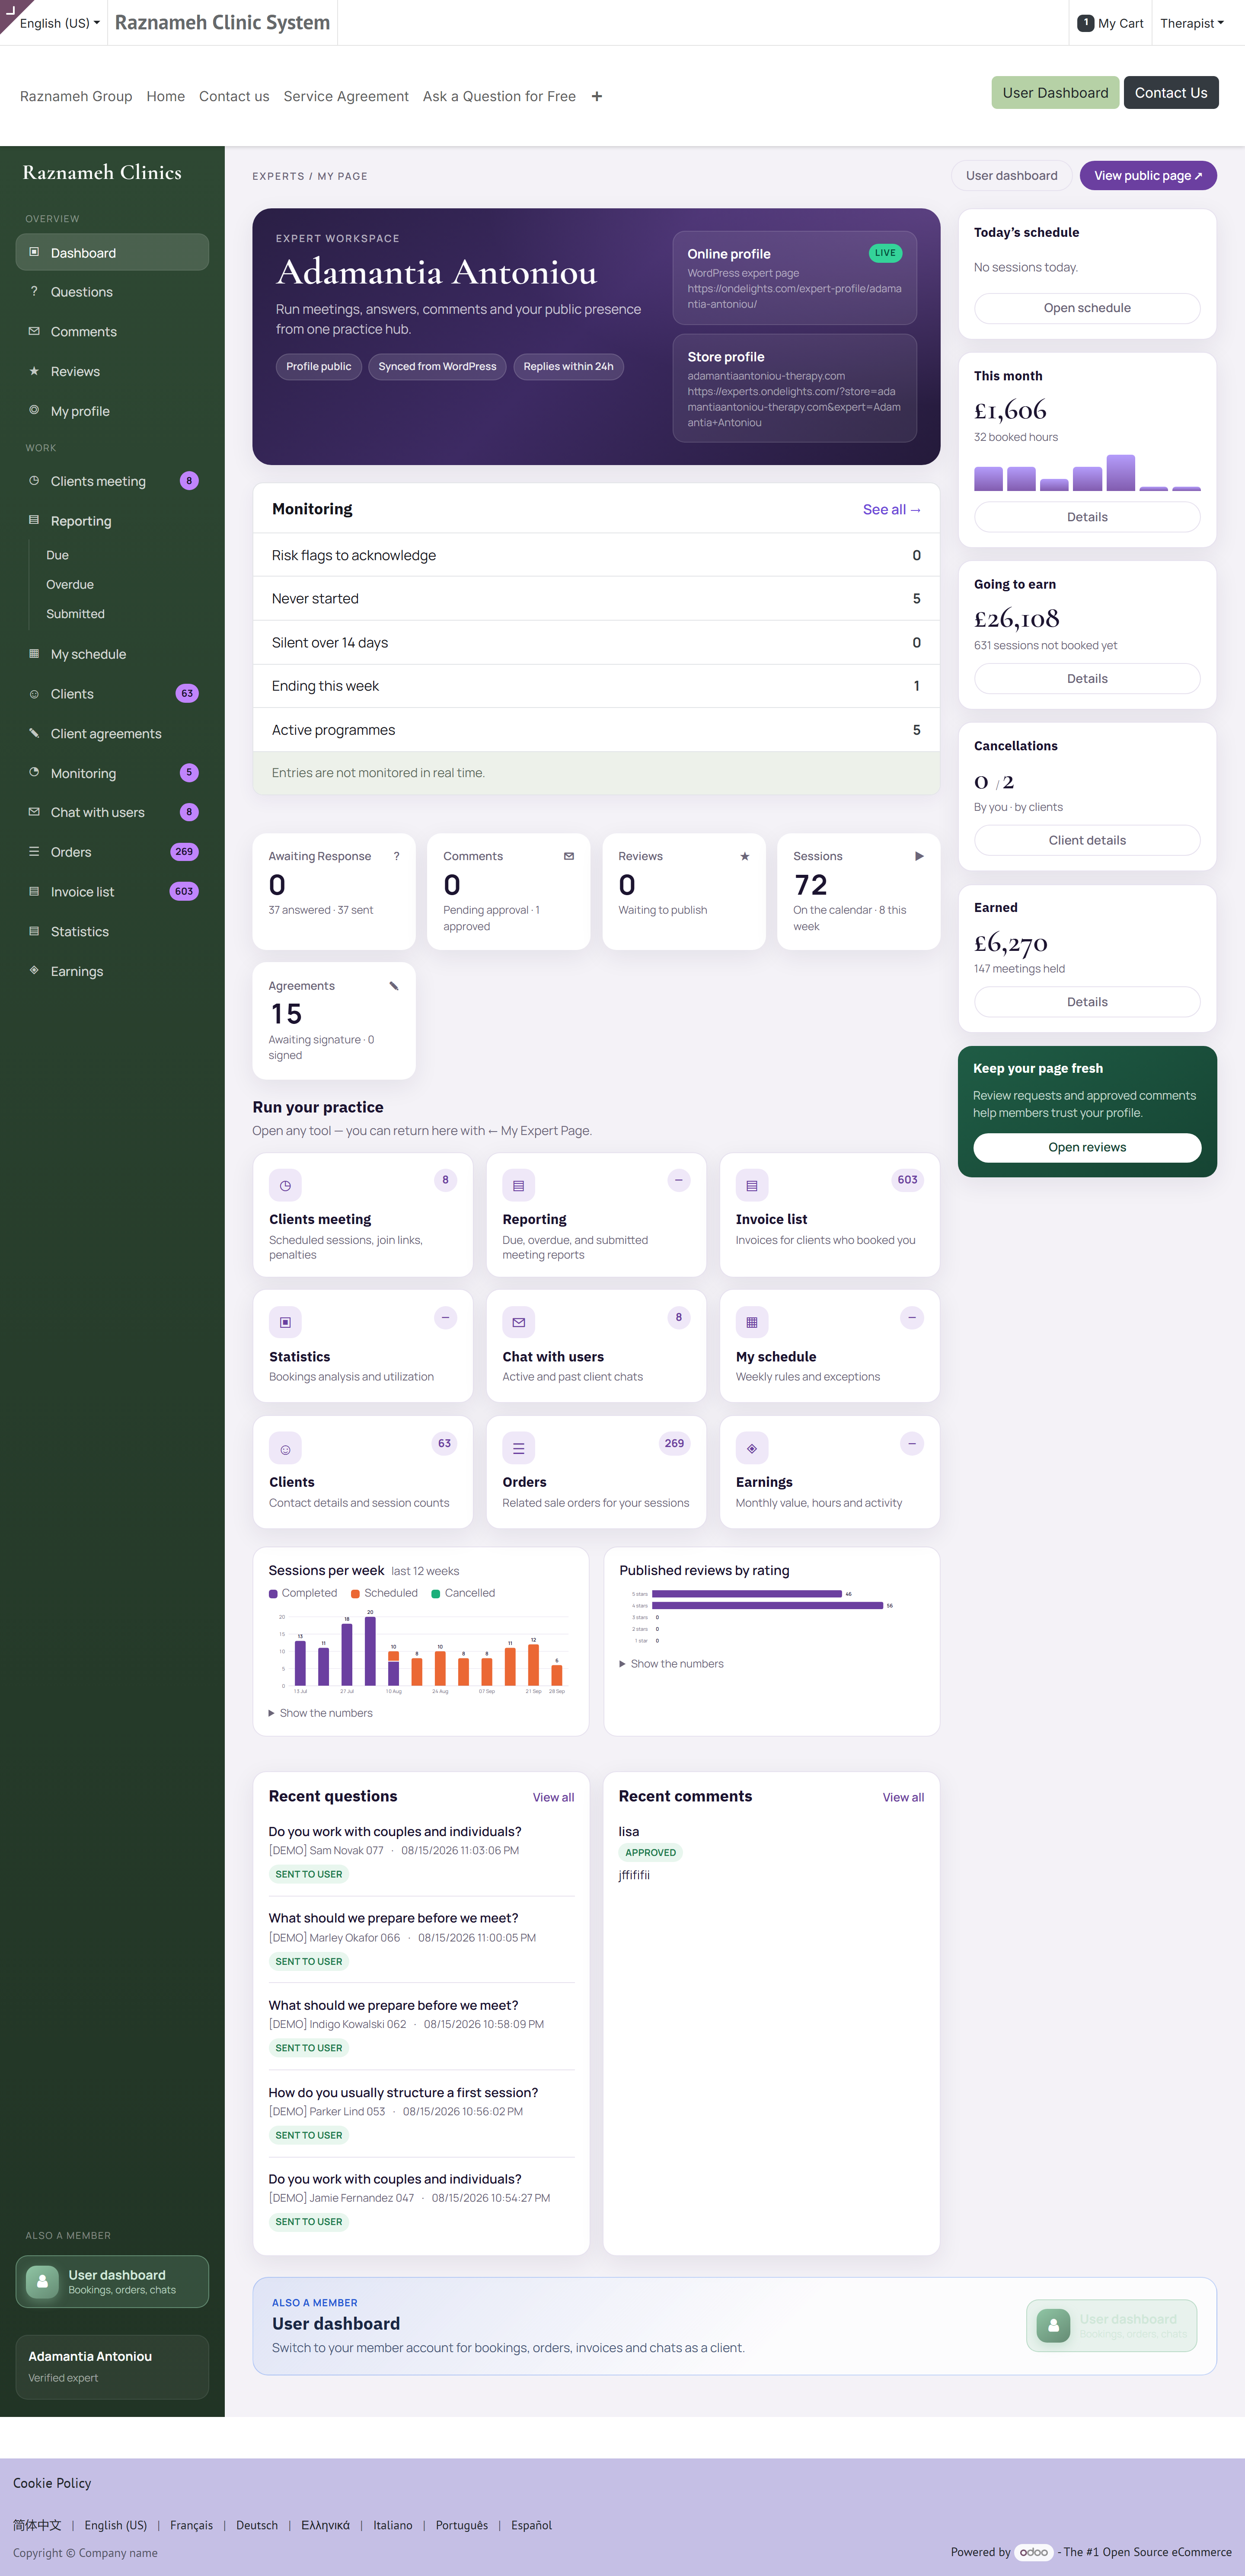Click the Orders card list icon
Viewport: 1245px width, 2576px height.
coord(518,1448)
